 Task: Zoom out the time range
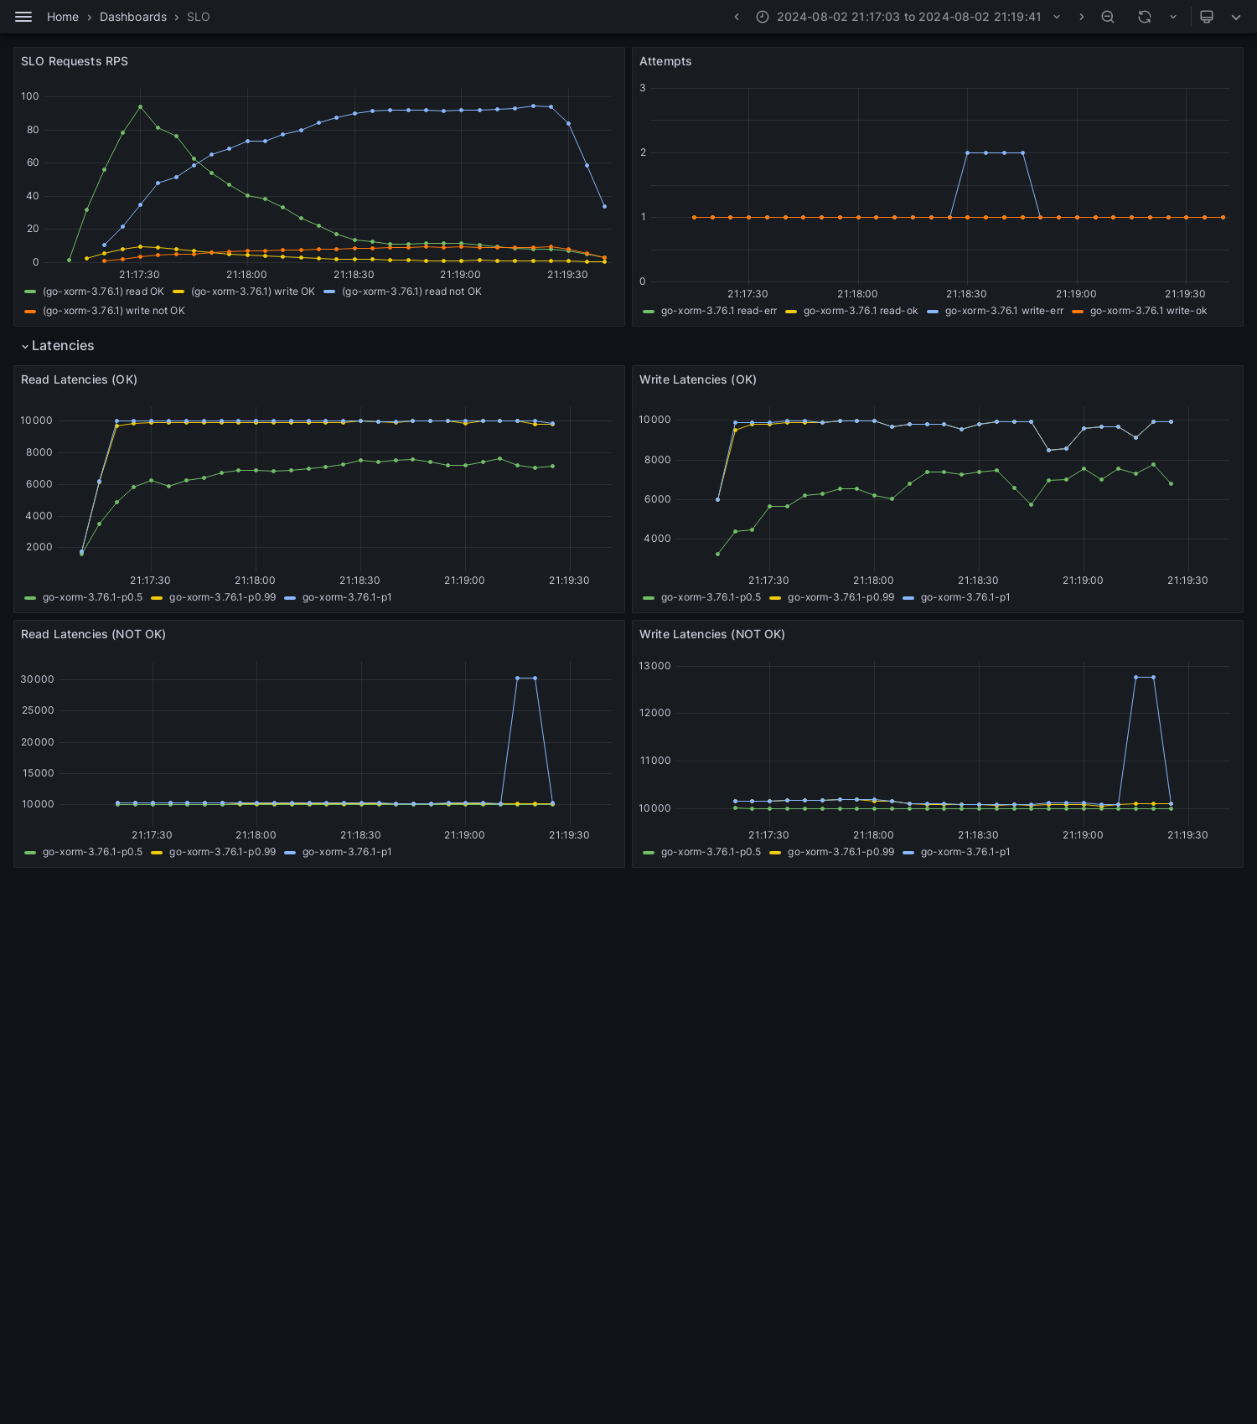click(x=1108, y=17)
